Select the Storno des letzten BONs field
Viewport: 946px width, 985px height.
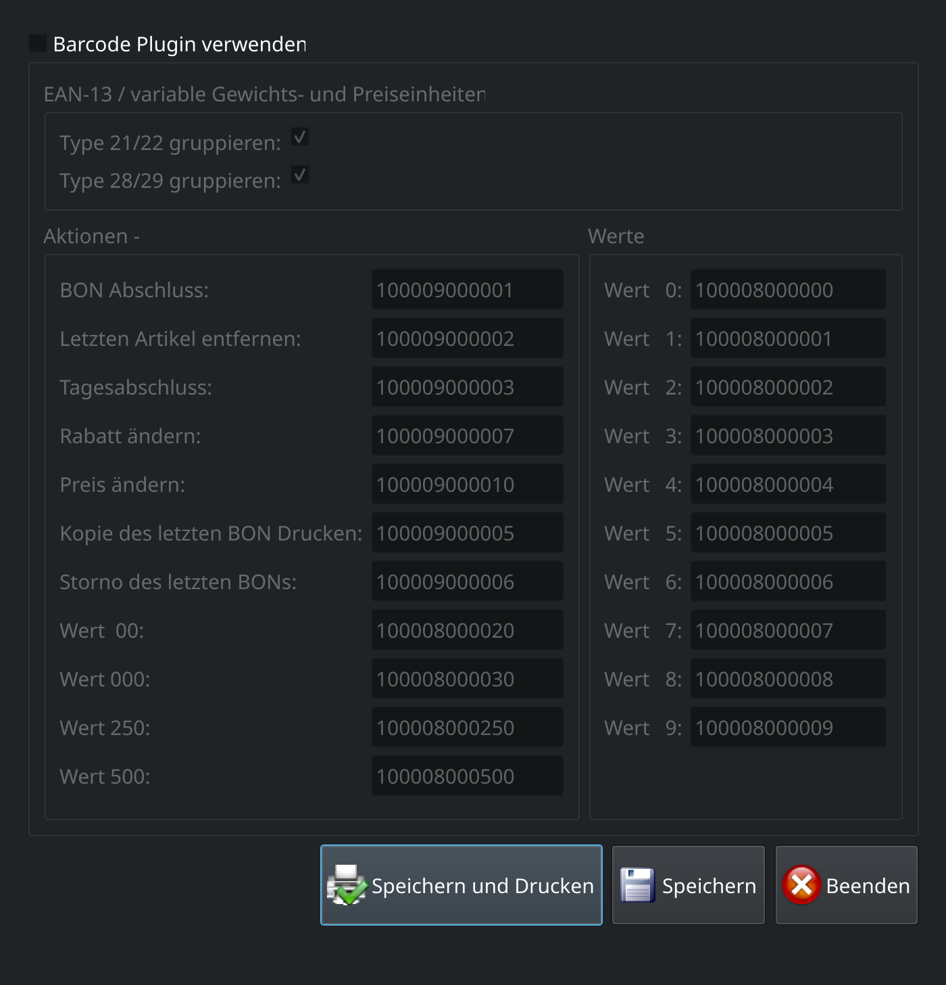click(x=468, y=582)
